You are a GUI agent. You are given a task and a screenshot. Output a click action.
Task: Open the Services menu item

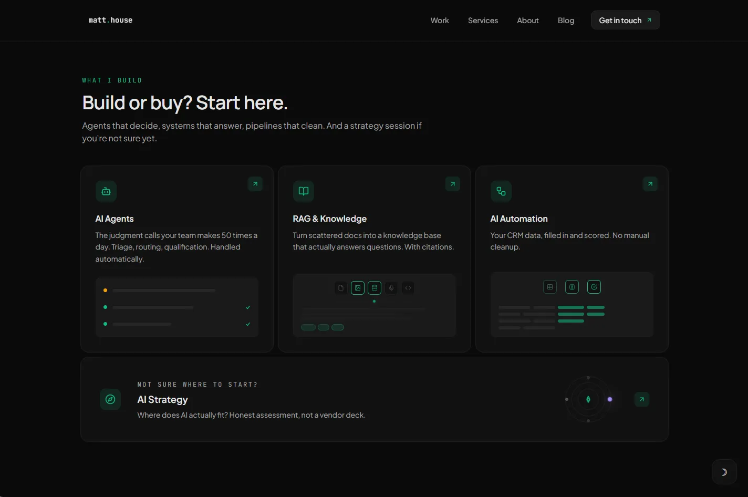(x=483, y=20)
